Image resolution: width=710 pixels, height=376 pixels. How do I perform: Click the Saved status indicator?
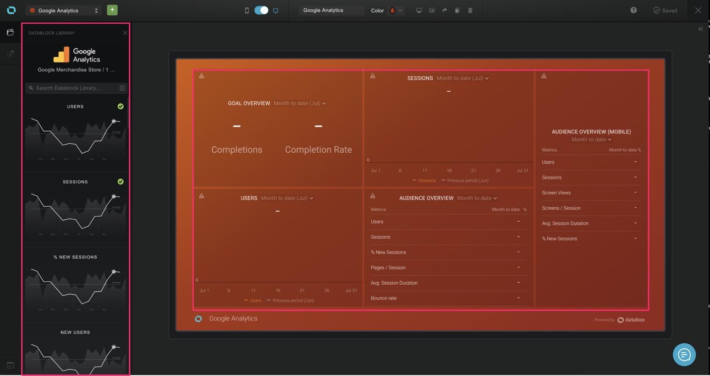665,10
